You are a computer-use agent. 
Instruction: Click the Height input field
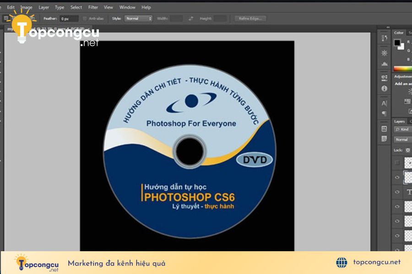(220, 19)
